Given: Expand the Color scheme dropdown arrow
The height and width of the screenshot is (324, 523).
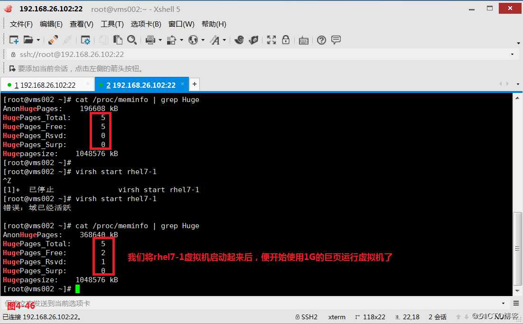Looking at the screenshot, I should click(x=181, y=40).
